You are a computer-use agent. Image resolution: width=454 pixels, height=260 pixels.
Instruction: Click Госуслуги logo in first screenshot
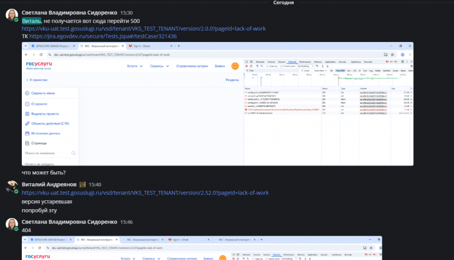pyautogui.click(x=39, y=65)
